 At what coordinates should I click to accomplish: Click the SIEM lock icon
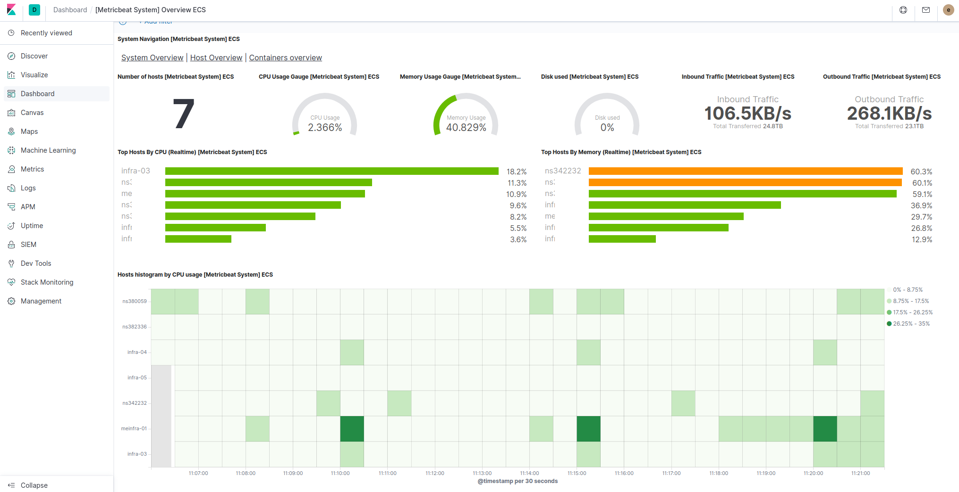pos(11,245)
